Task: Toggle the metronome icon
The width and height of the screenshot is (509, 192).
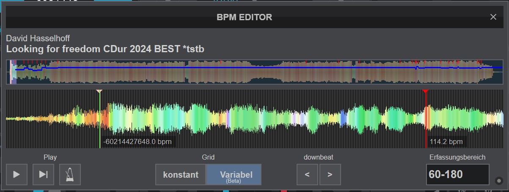Action: 70,174
